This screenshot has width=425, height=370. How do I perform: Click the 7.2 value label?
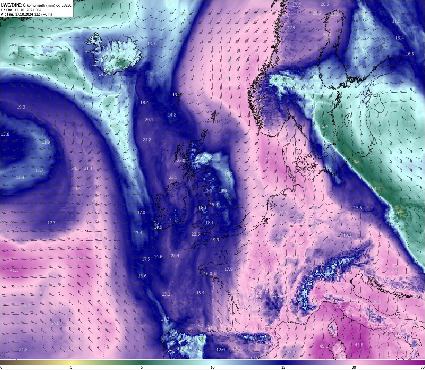point(407,123)
